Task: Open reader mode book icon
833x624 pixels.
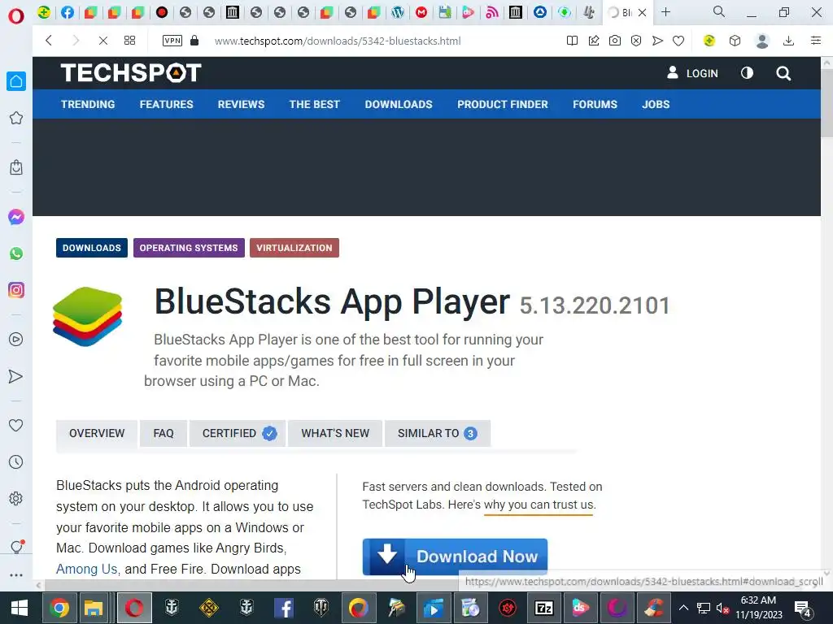Action: click(x=572, y=41)
